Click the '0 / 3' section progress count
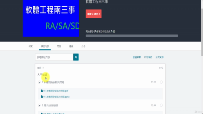This screenshot has width=203, height=114. [x=161, y=68]
